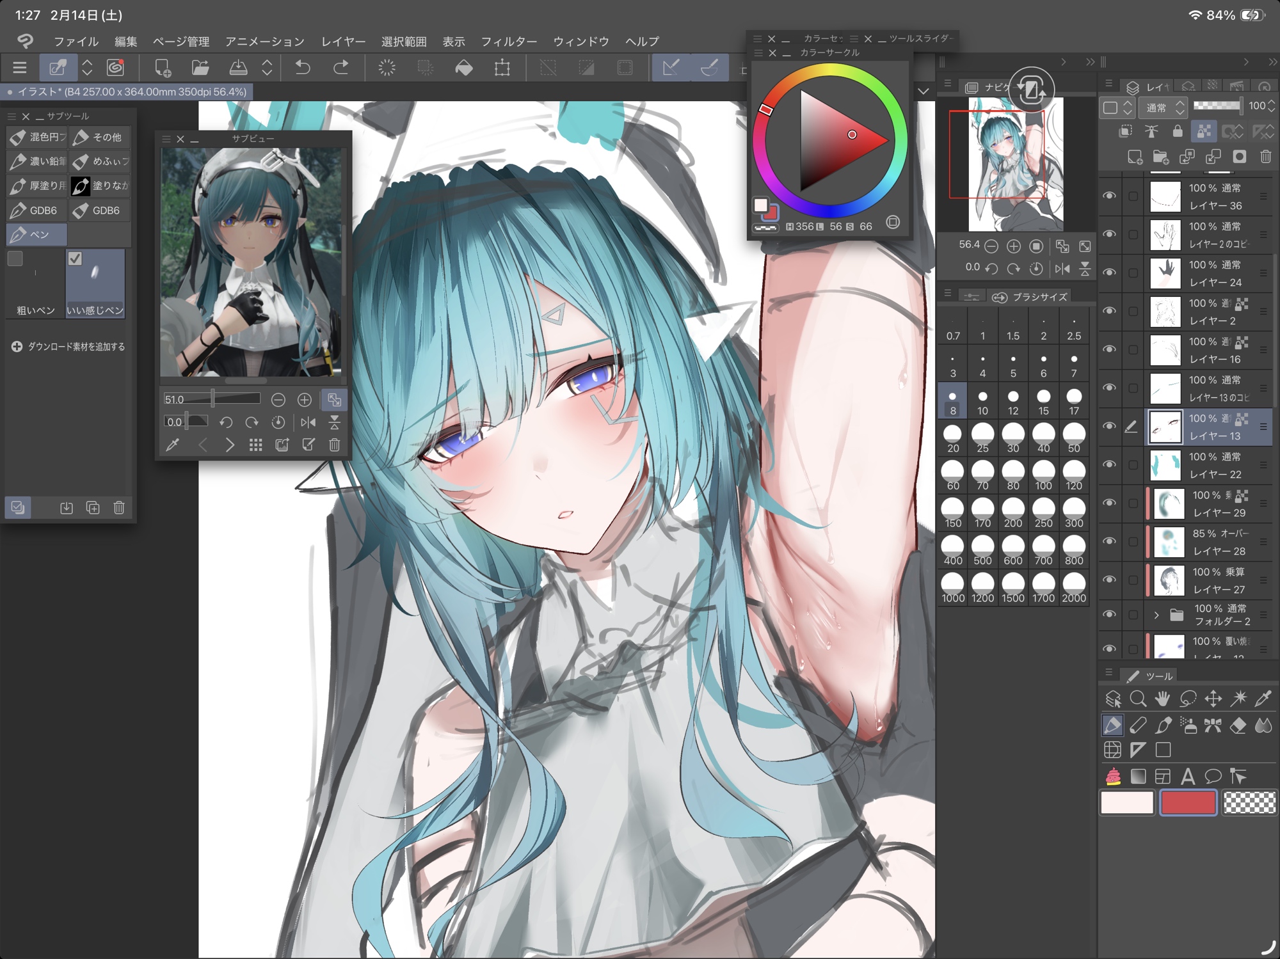Open the canvas tab dropdown chevron
This screenshot has height=959, width=1280.
923,91
